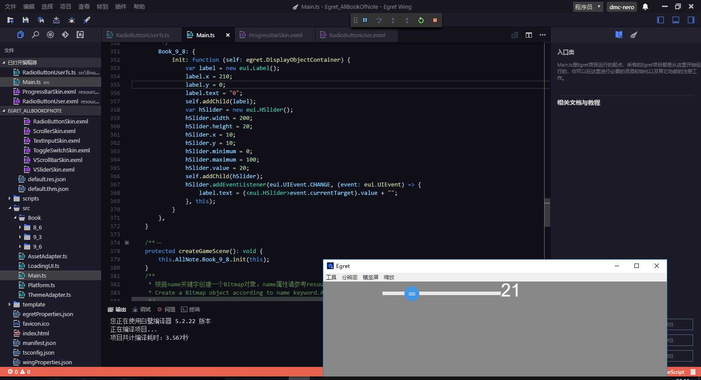Click the save all files icon
The image size is (701, 380).
[x=41, y=20]
